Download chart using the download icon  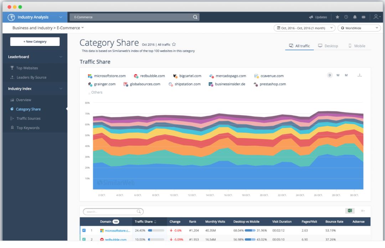pyautogui.click(x=360, y=75)
